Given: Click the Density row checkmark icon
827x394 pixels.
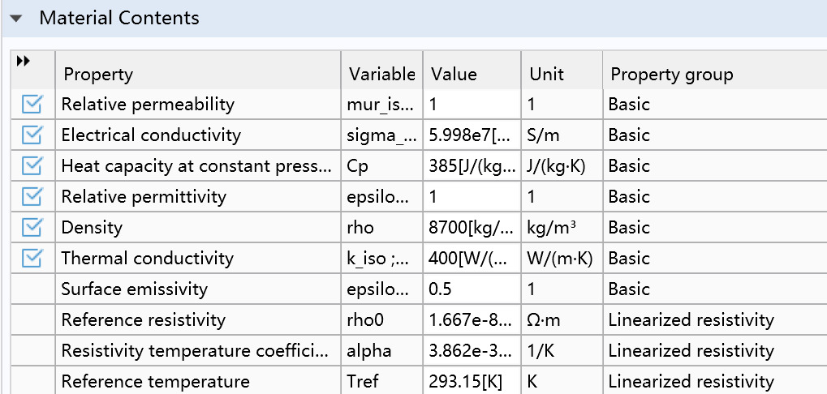Looking at the screenshot, I should tap(32, 228).
